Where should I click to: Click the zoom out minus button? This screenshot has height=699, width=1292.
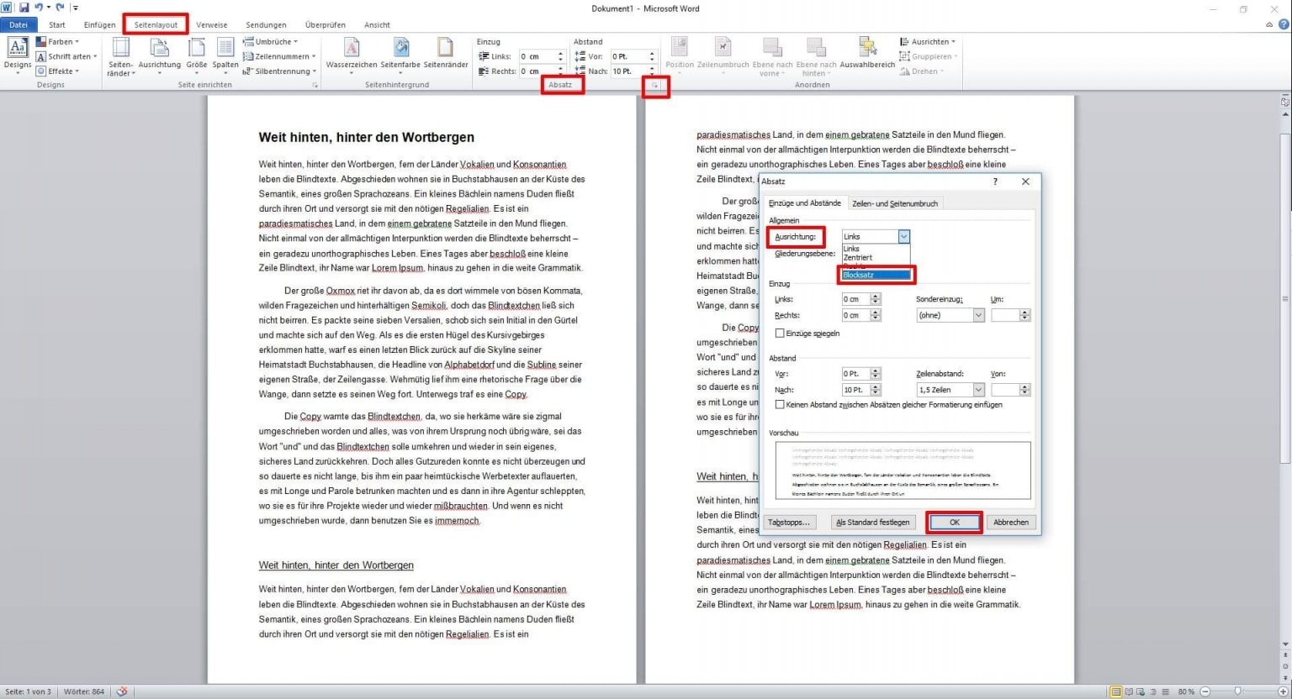point(1205,691)
